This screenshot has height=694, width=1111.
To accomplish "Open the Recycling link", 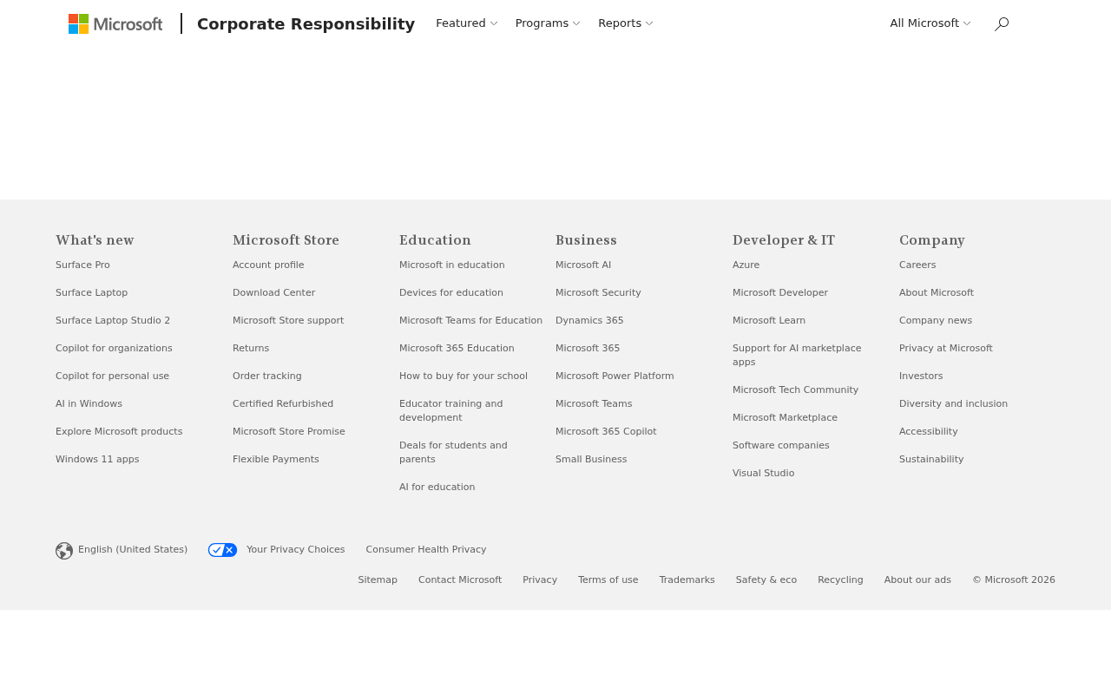I will 840,580.
